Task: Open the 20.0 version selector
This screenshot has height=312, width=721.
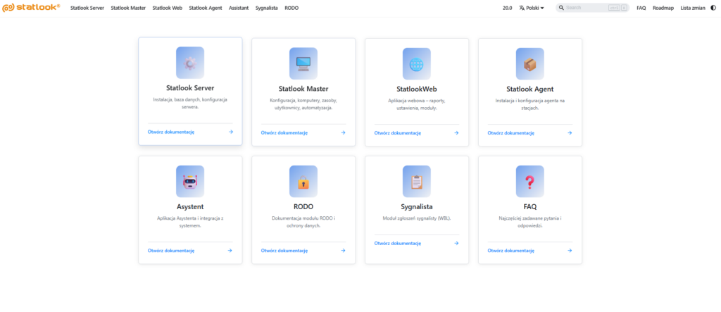Action: coord(507,8)
